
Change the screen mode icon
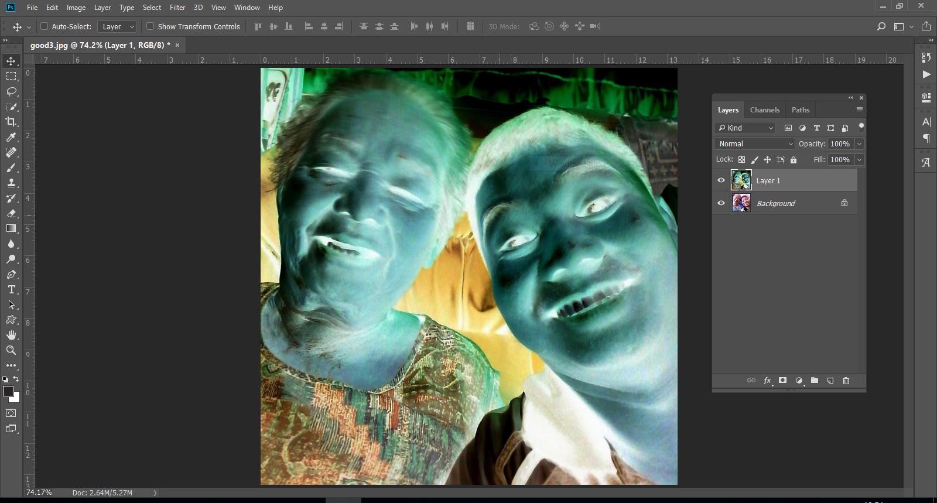(11, 429)
